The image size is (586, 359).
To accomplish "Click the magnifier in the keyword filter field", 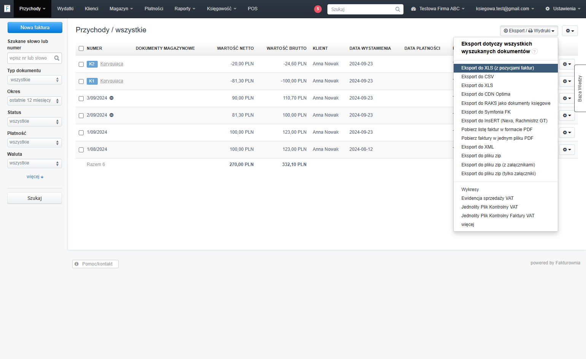I will [x=57, y=58].
